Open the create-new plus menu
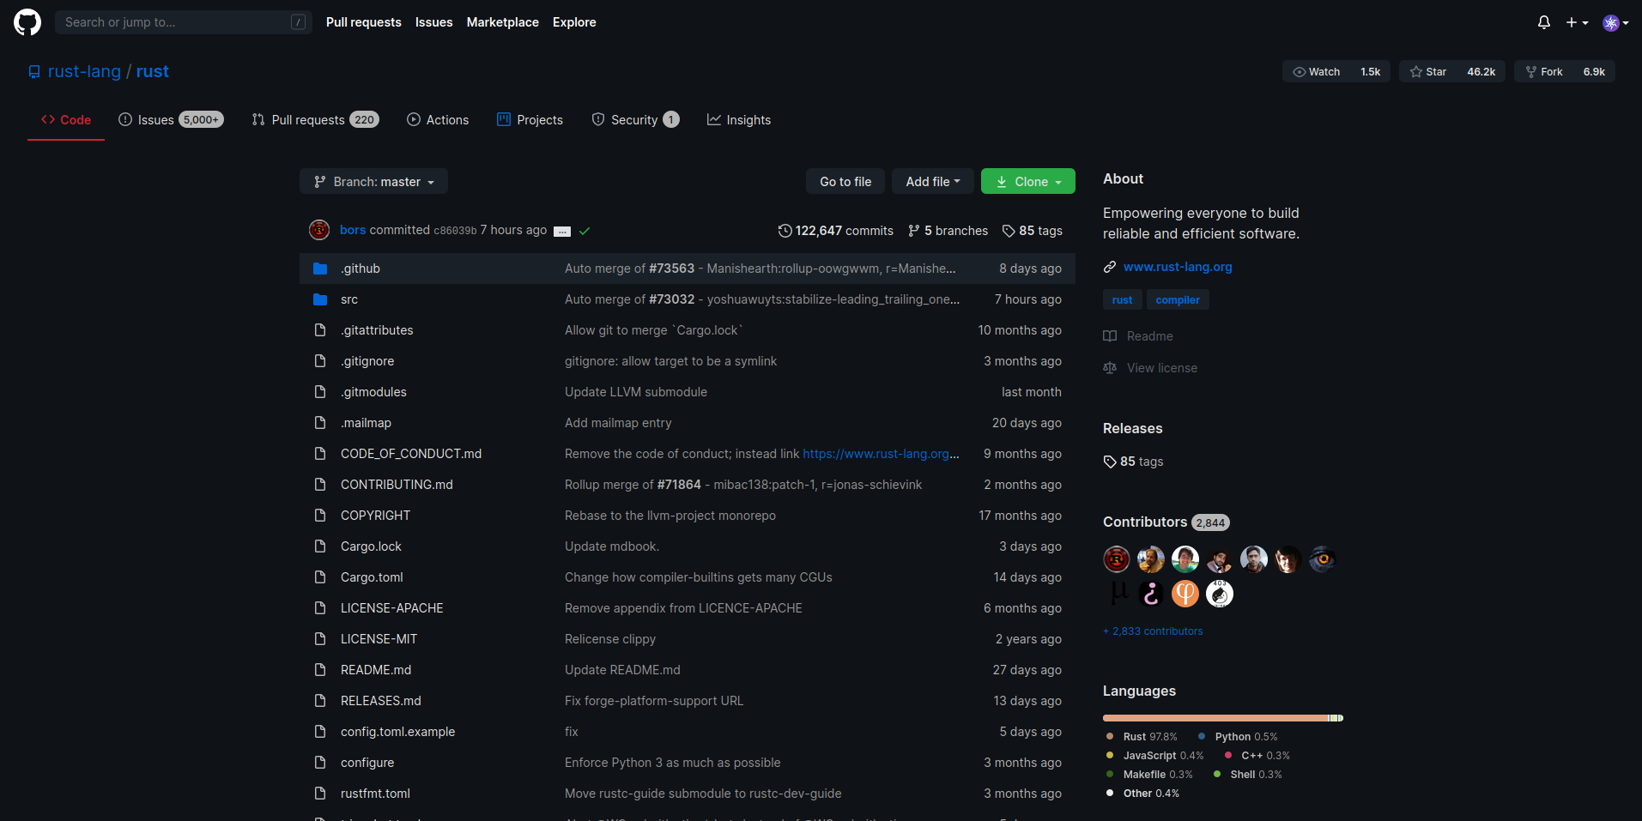 1577,22
